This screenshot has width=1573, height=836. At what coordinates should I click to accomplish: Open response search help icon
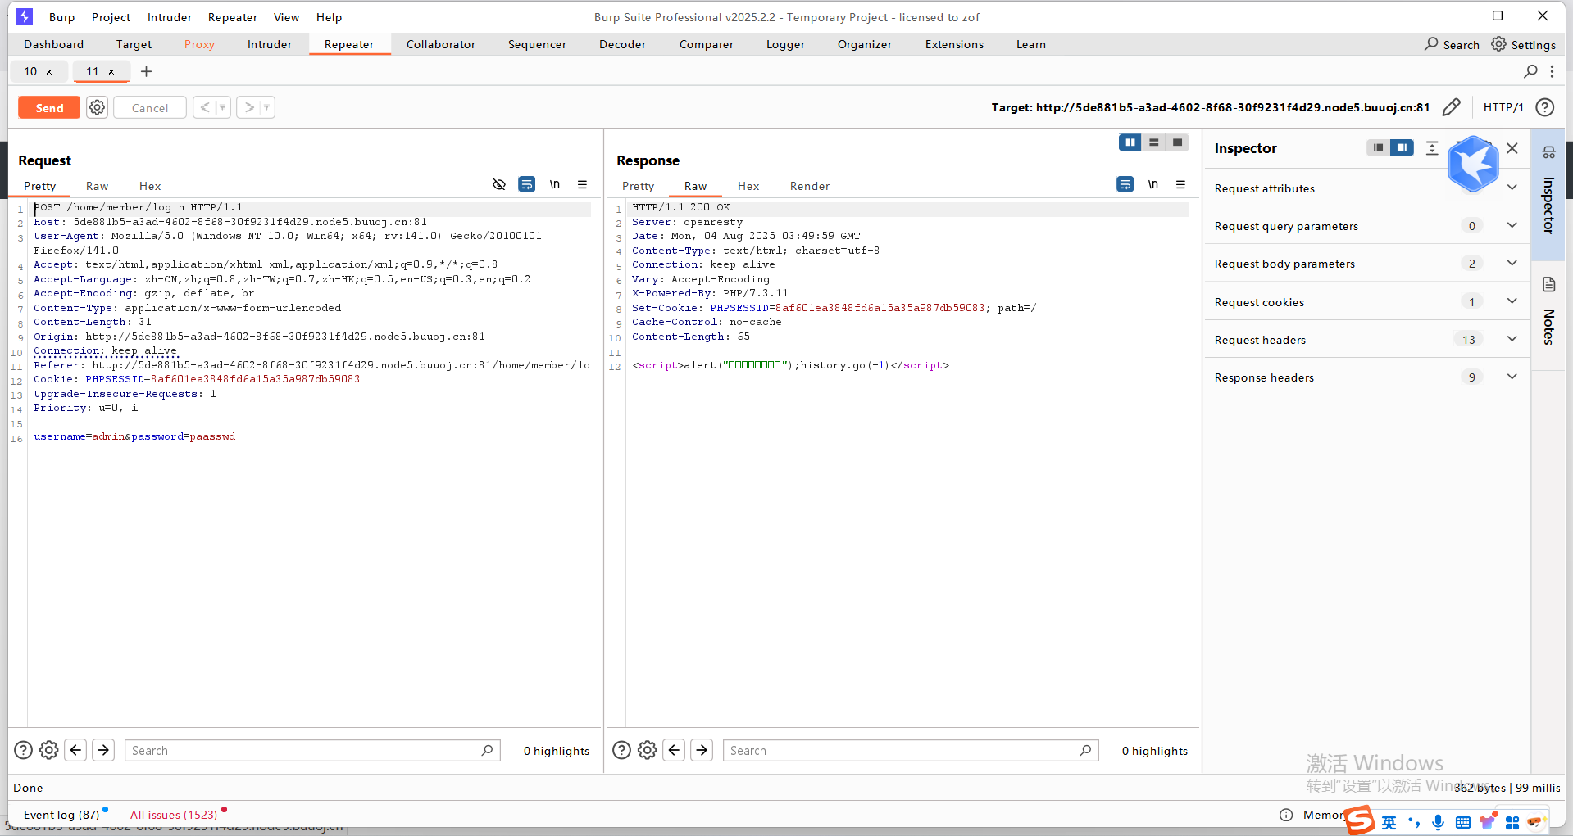[x=622, y=750]
